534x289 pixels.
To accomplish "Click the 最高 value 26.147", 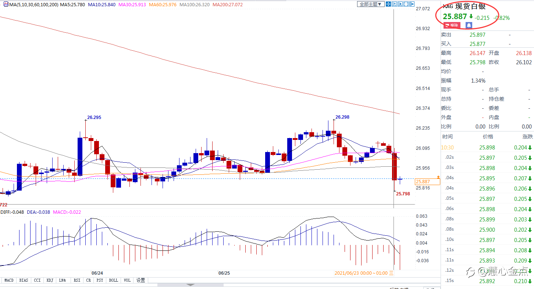I will point(477,53).
